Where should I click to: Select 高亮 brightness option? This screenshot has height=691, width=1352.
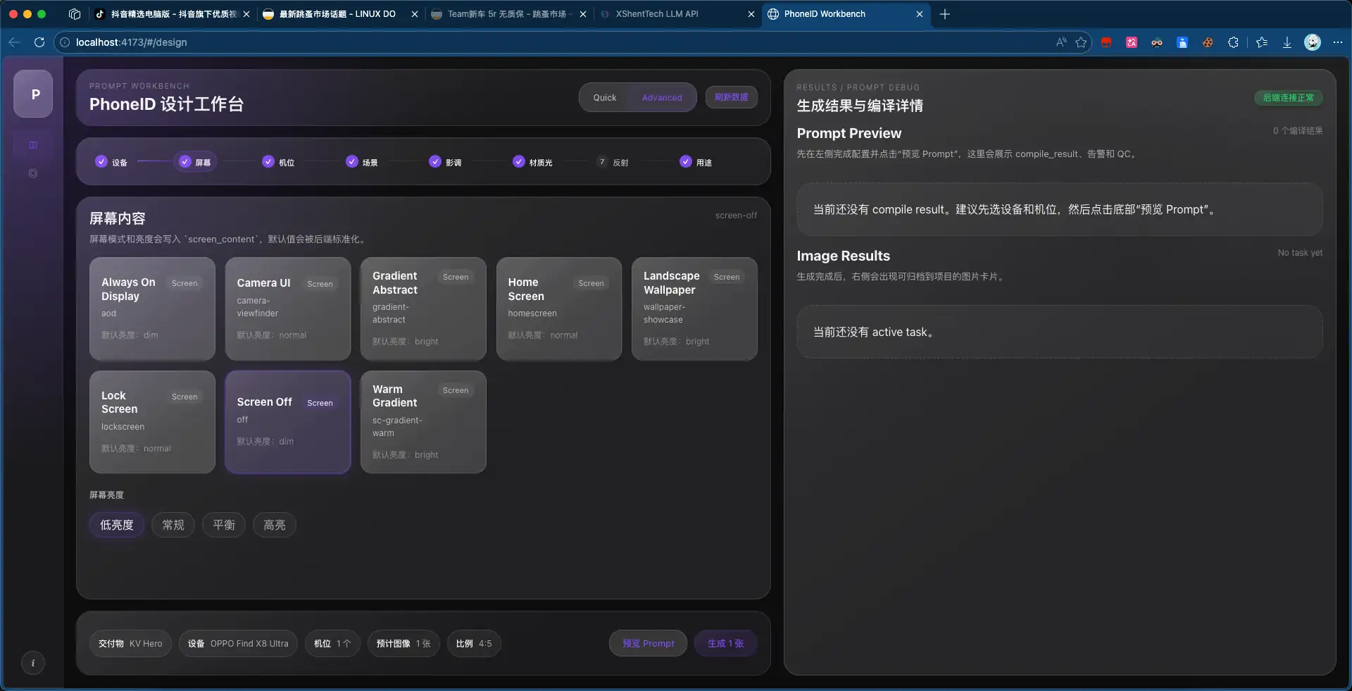(x=275, y=525)
